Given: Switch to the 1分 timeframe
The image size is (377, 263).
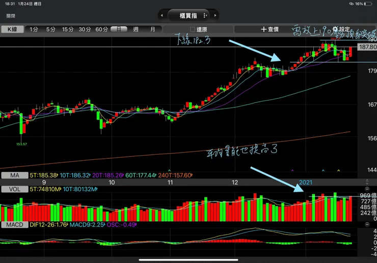Looking at the screenshot, I should coord(34,30).
